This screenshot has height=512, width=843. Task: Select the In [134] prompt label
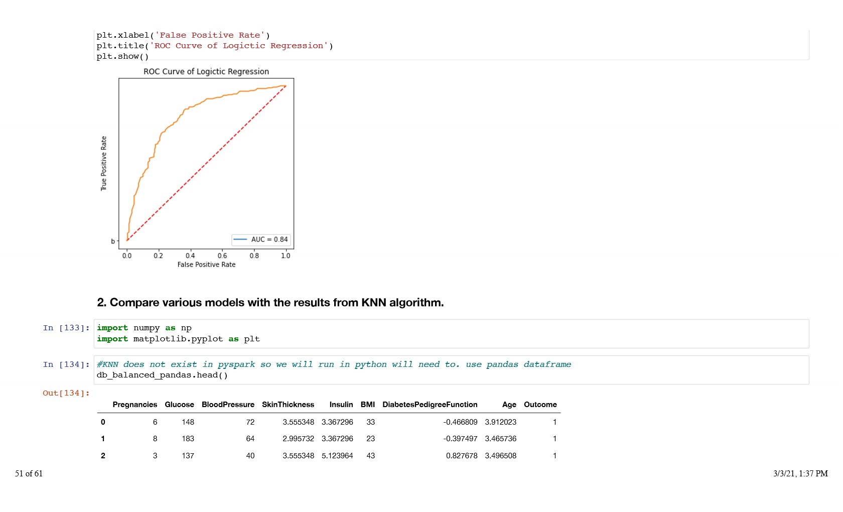click(x=66, y=364)
